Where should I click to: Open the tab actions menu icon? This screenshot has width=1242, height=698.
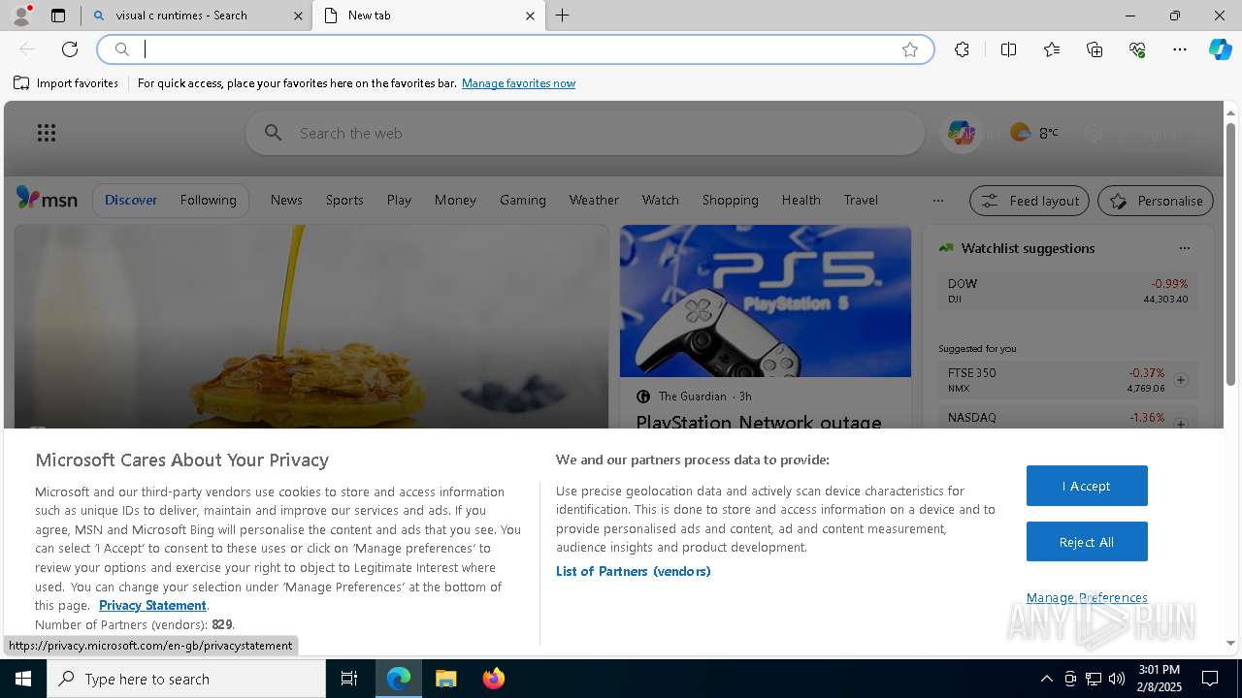58,16
